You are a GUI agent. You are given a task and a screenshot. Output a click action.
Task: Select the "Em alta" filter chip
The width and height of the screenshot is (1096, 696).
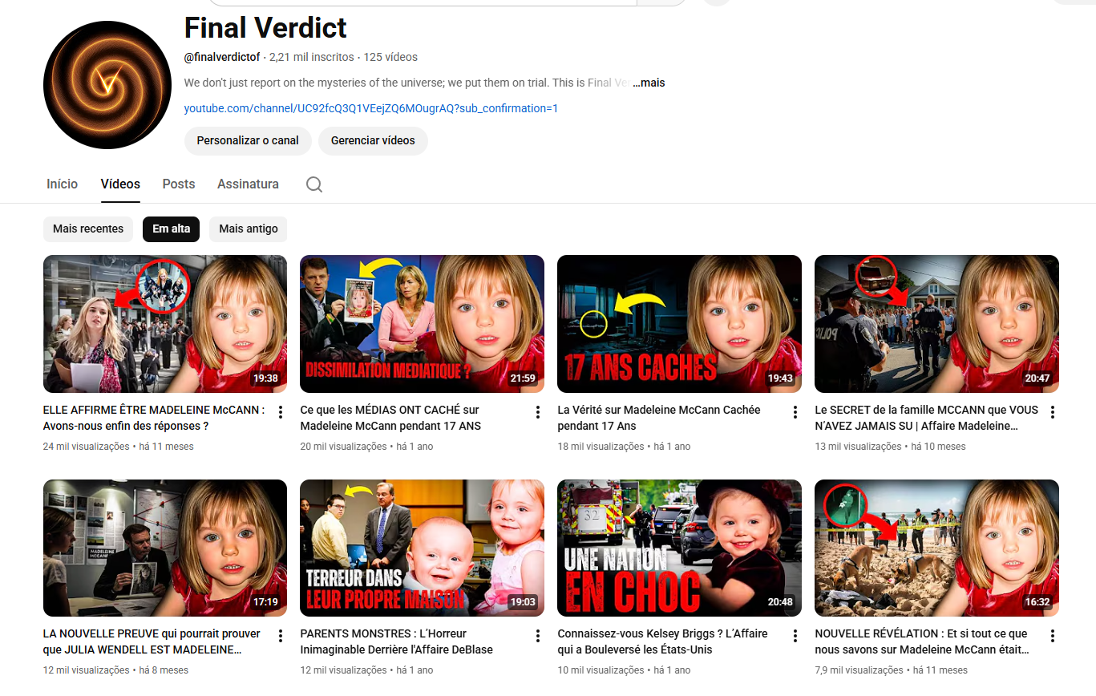point(171,229)
